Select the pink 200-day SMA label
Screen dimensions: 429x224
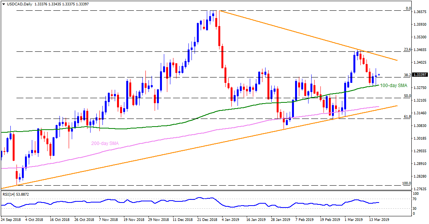[105, 143]
